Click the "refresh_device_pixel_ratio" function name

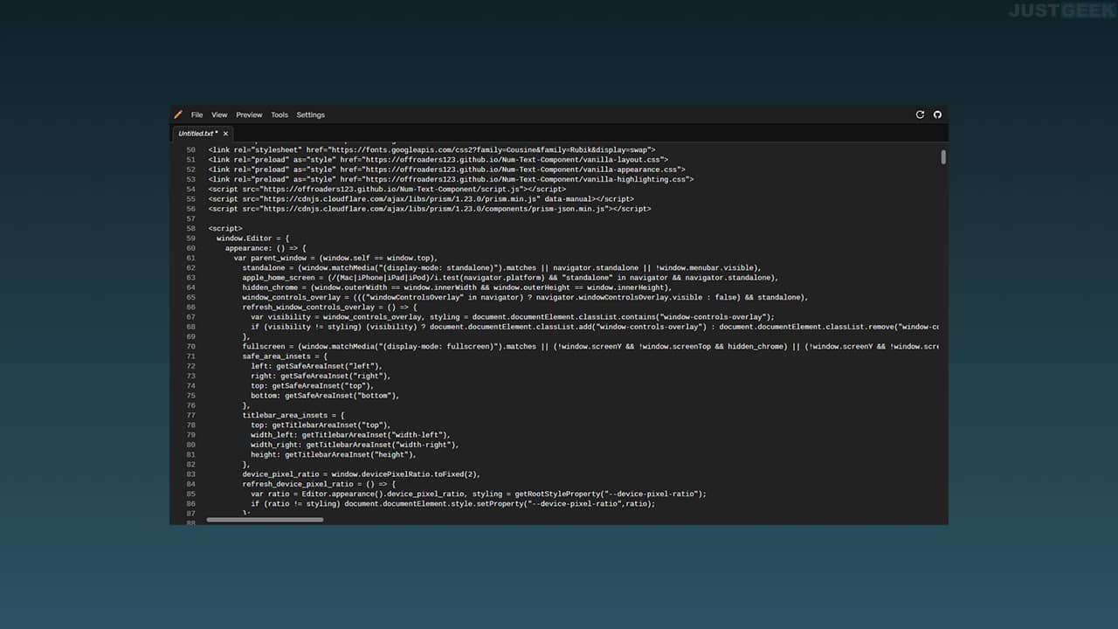pyautogui.click(x=298, y=484)
